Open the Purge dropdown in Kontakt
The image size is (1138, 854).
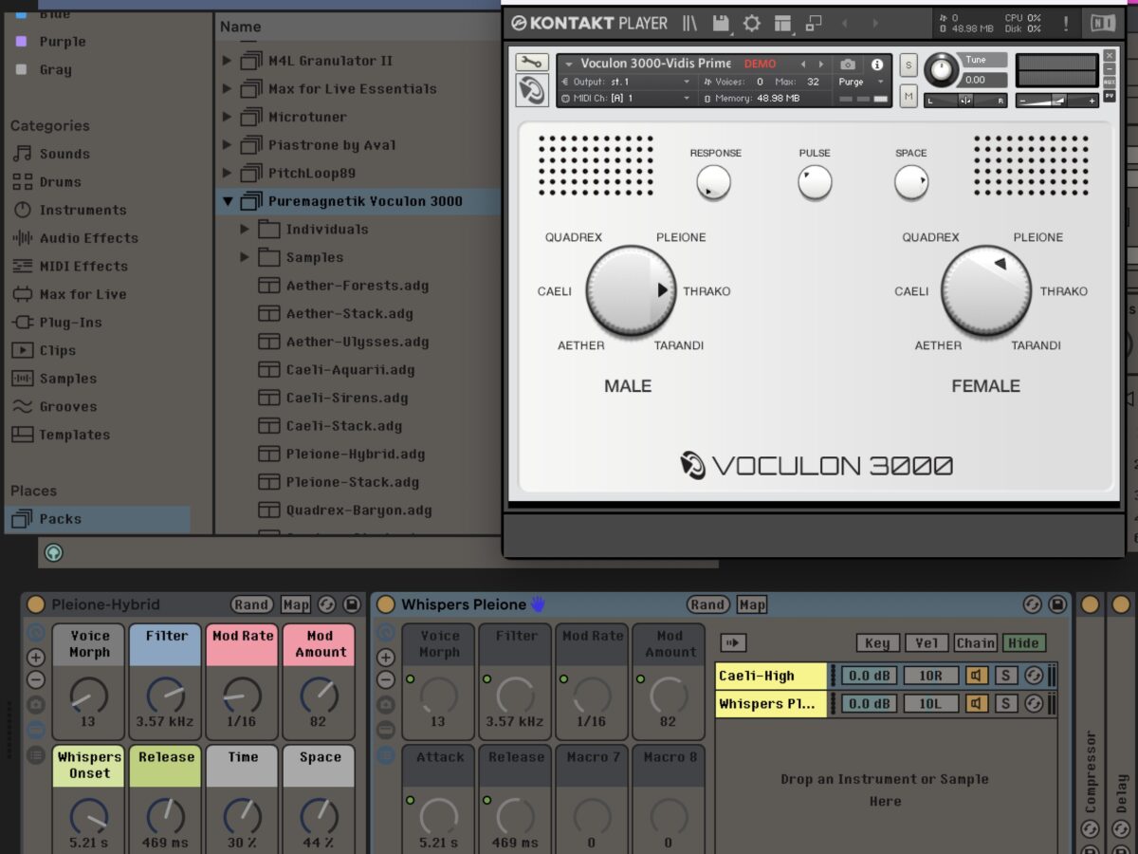(x=861, y=82)
